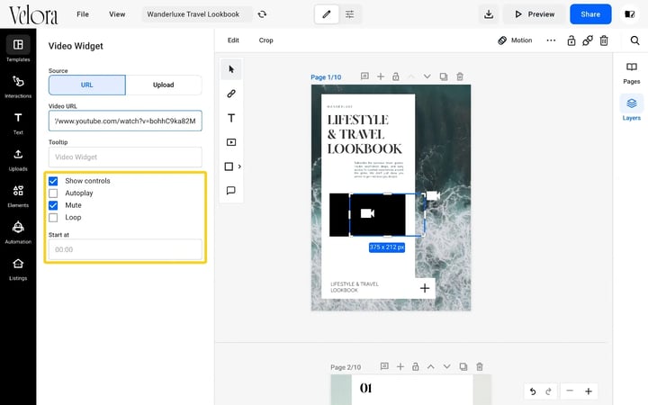Click the download icon in header
The image size is (648, 405).
pyautogui.click(x=489, y=14)
